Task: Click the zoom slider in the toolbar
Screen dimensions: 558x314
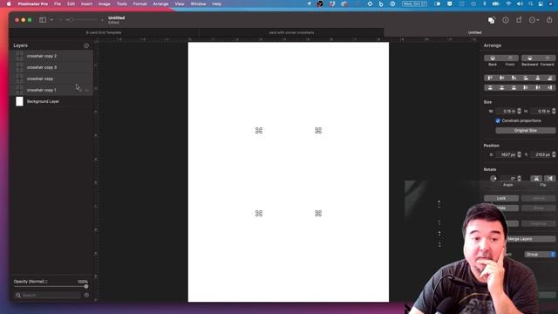Action: tap(81, 20)
